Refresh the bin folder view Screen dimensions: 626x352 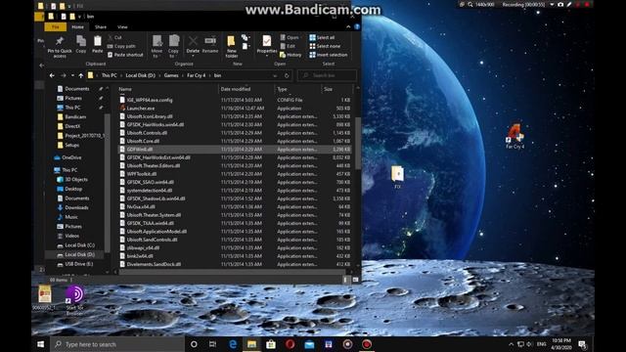[287, 75]
